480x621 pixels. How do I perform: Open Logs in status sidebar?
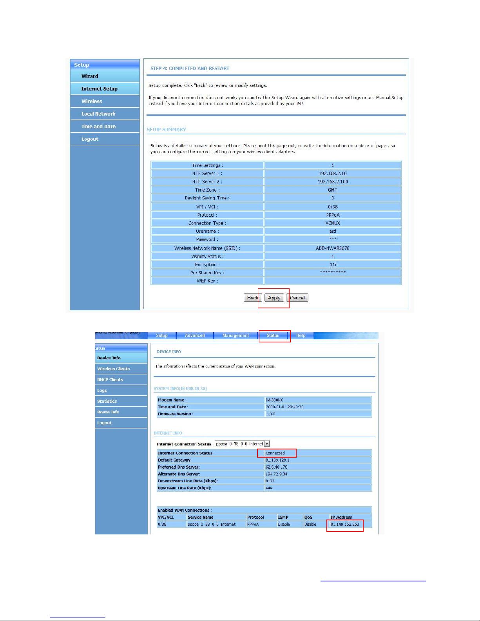pos(102,390)
